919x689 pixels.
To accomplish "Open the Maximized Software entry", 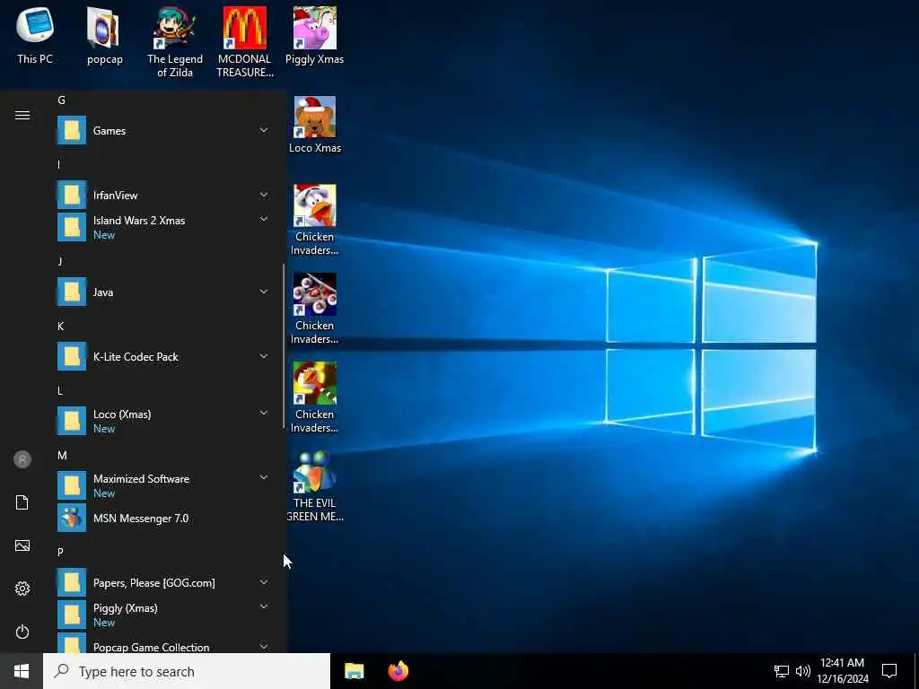I will [x=162, y=485].
